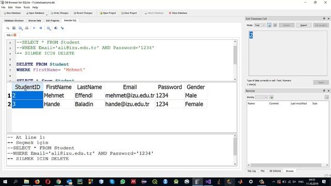
Task: Select the Female gender cell
Action: (195, 104)
